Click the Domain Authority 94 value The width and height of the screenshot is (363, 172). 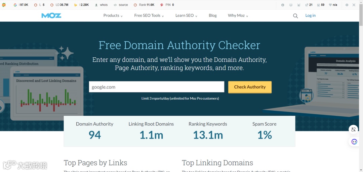[x=95, y=135]
